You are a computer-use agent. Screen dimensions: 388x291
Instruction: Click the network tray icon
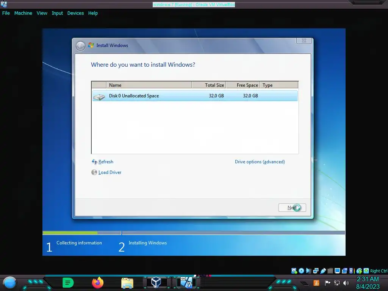[x=337, y=283]
